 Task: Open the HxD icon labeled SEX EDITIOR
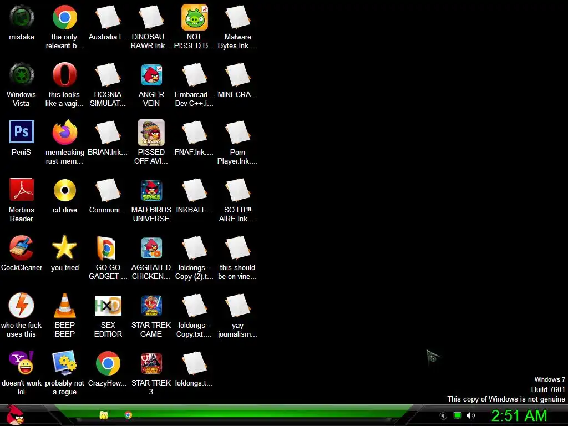tap(108, 306)
